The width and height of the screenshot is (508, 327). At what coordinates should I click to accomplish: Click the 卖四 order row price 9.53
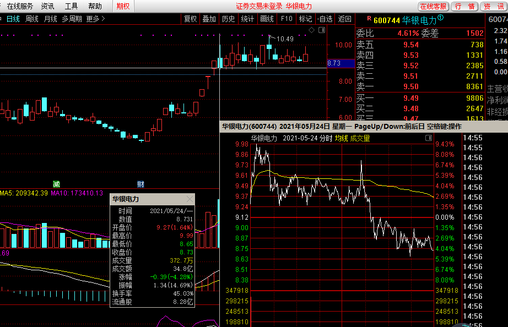coord(411,55)
